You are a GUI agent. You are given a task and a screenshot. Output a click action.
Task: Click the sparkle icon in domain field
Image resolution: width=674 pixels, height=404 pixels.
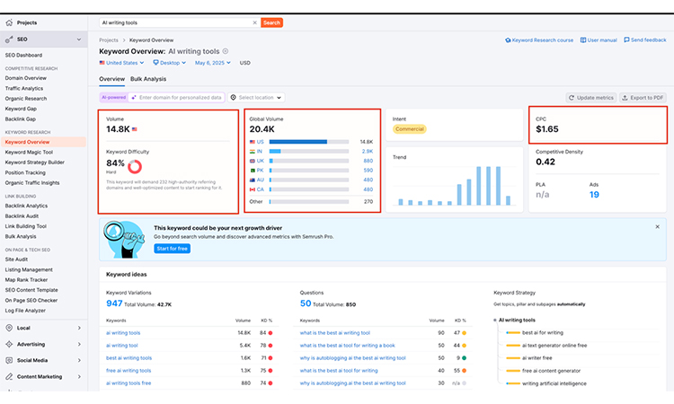pos(134,98)
